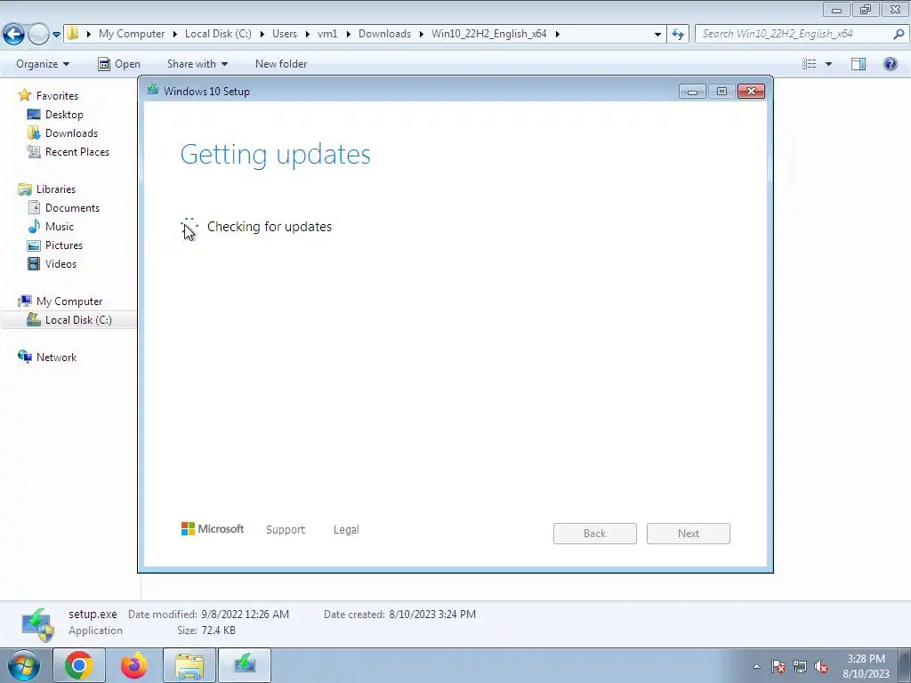Select Desktop under Favorites
The image size is (911, 683).
click(x=55, y=115)
